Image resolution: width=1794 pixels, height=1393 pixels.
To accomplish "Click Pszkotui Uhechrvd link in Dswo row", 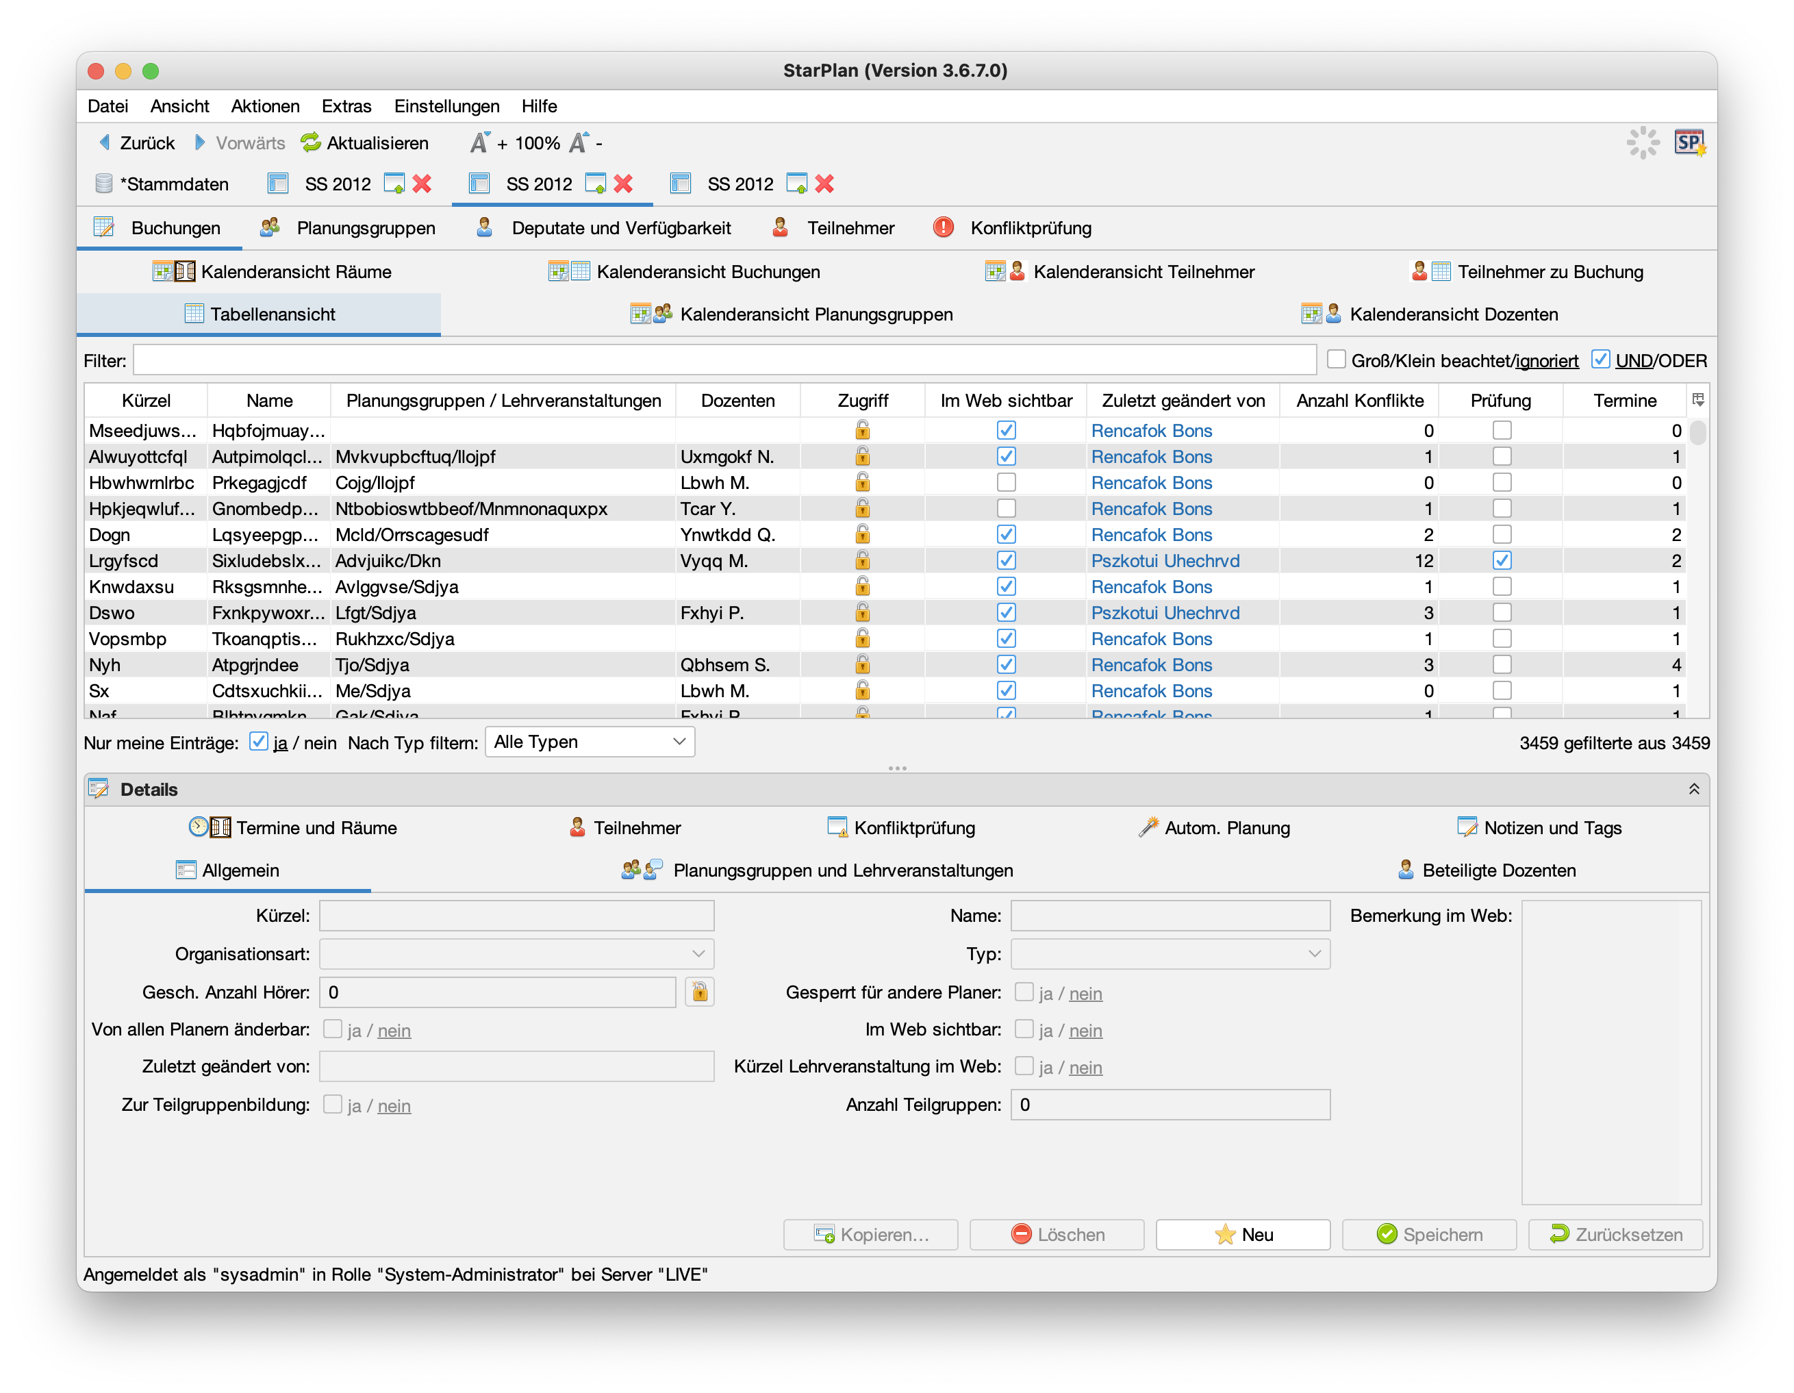I will (x=1165, y=613).
